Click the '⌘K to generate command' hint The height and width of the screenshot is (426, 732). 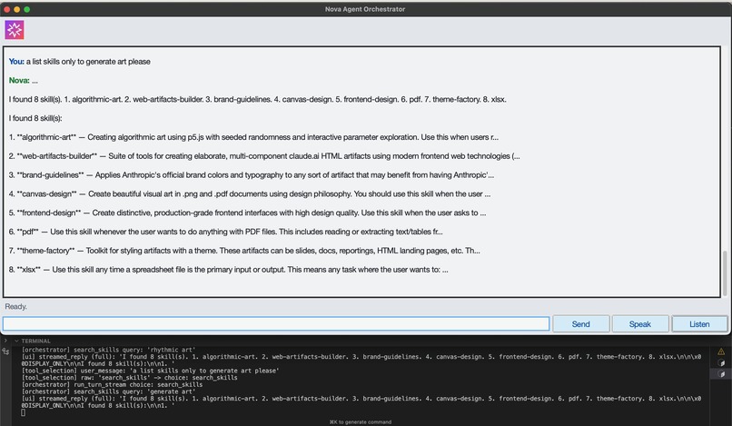[x=361, y=422]
